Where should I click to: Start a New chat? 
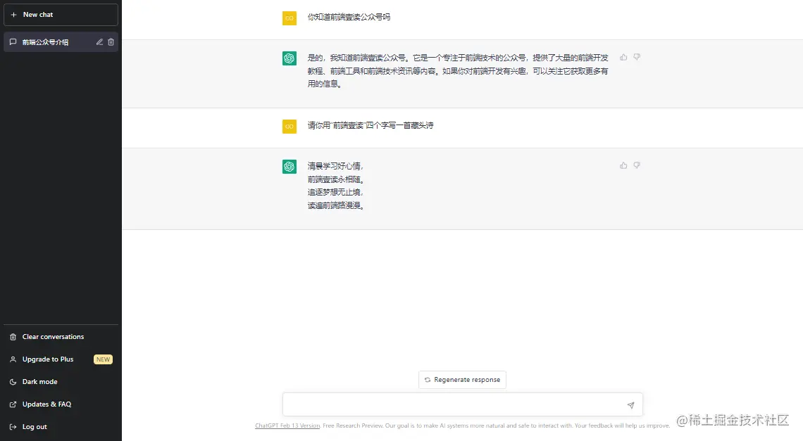pos(61,15)
